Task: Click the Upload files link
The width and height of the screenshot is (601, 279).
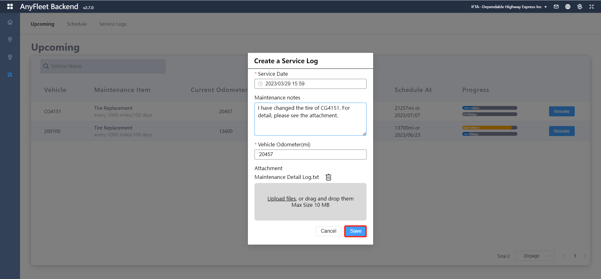Action: tap(281, 199)
